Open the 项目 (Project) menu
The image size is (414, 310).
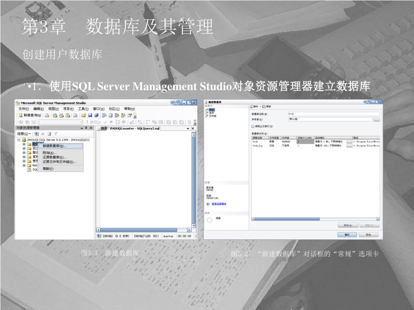tap(68, 109)
